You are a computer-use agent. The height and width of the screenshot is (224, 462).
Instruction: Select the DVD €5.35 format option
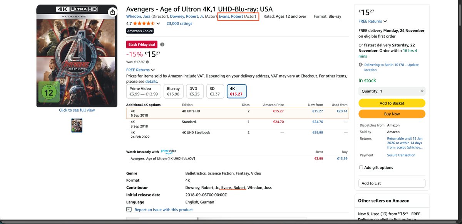click(195, 91)
